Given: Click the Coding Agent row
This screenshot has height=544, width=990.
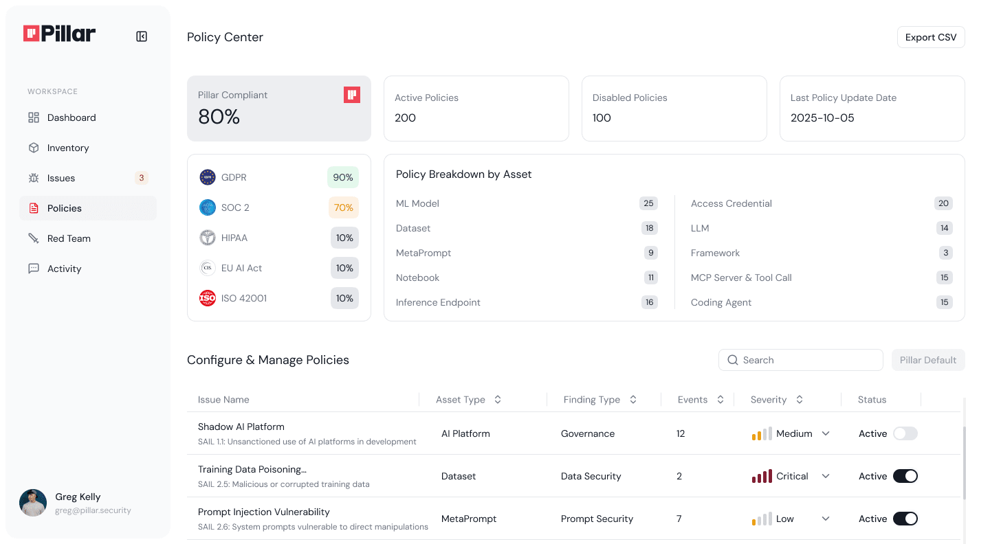Looking at the screenshot, I should pyautogui.click(x=822, y=302).
